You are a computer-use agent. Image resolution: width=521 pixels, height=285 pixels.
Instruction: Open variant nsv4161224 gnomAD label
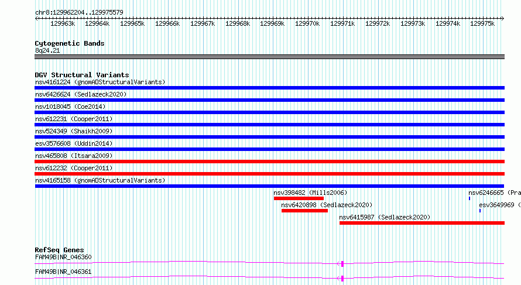pyautogui.click(x=100, y=82)
